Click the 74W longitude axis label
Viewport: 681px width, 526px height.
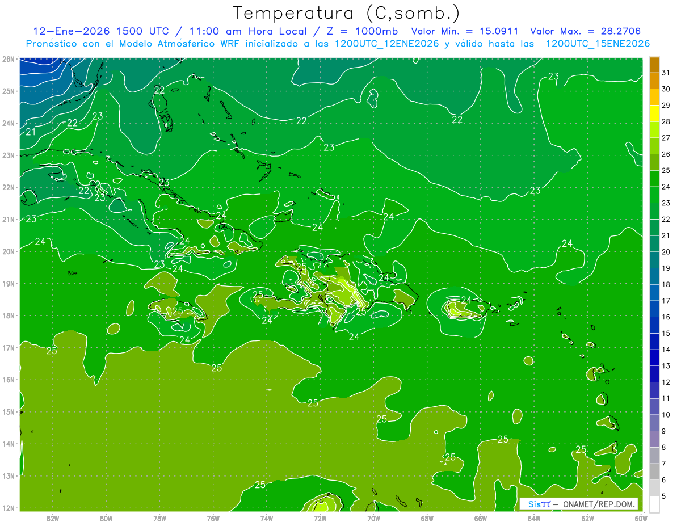click(x=267, y=518)
